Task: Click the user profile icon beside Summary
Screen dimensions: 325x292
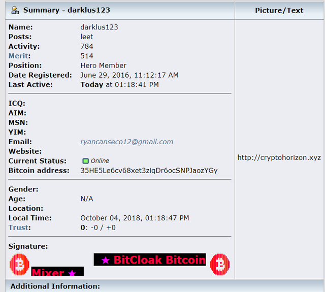Action: 15,10
